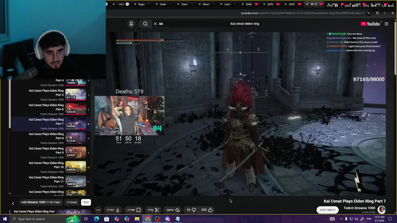The width and height of the screenshot is (397, 223).
Task: Close the Godrick browser tab
Action: click(x=156, y=4)
